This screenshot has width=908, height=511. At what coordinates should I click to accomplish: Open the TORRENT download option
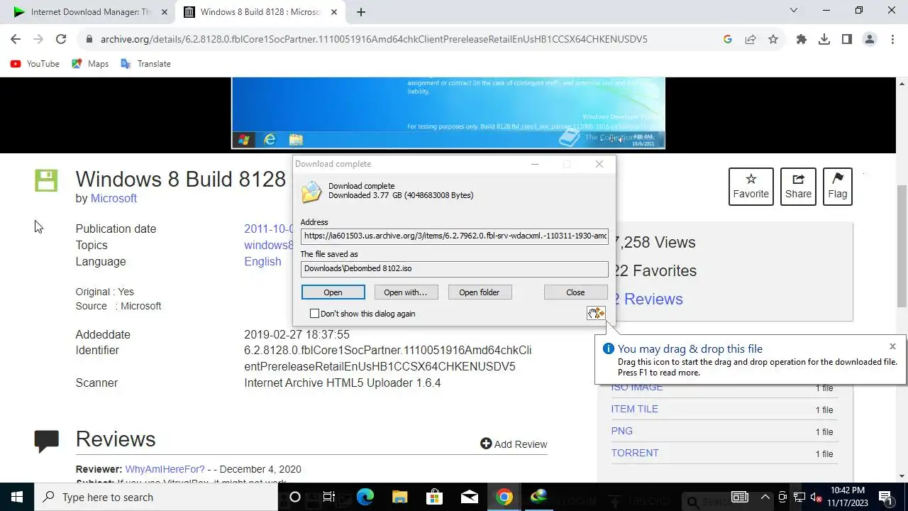coord(635,453)
